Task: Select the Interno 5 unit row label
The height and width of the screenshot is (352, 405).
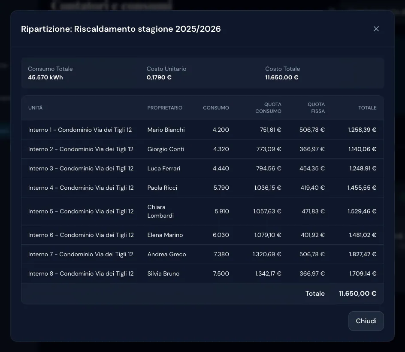Action: coord(81,211)
